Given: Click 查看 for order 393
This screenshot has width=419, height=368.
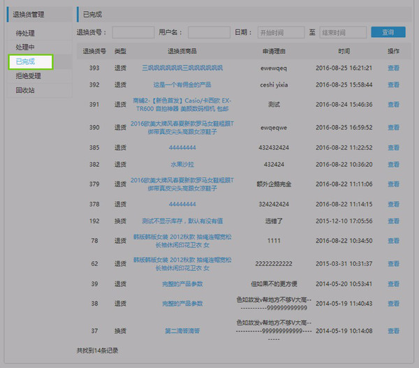Looking at the screenshot, I should 393,68.
